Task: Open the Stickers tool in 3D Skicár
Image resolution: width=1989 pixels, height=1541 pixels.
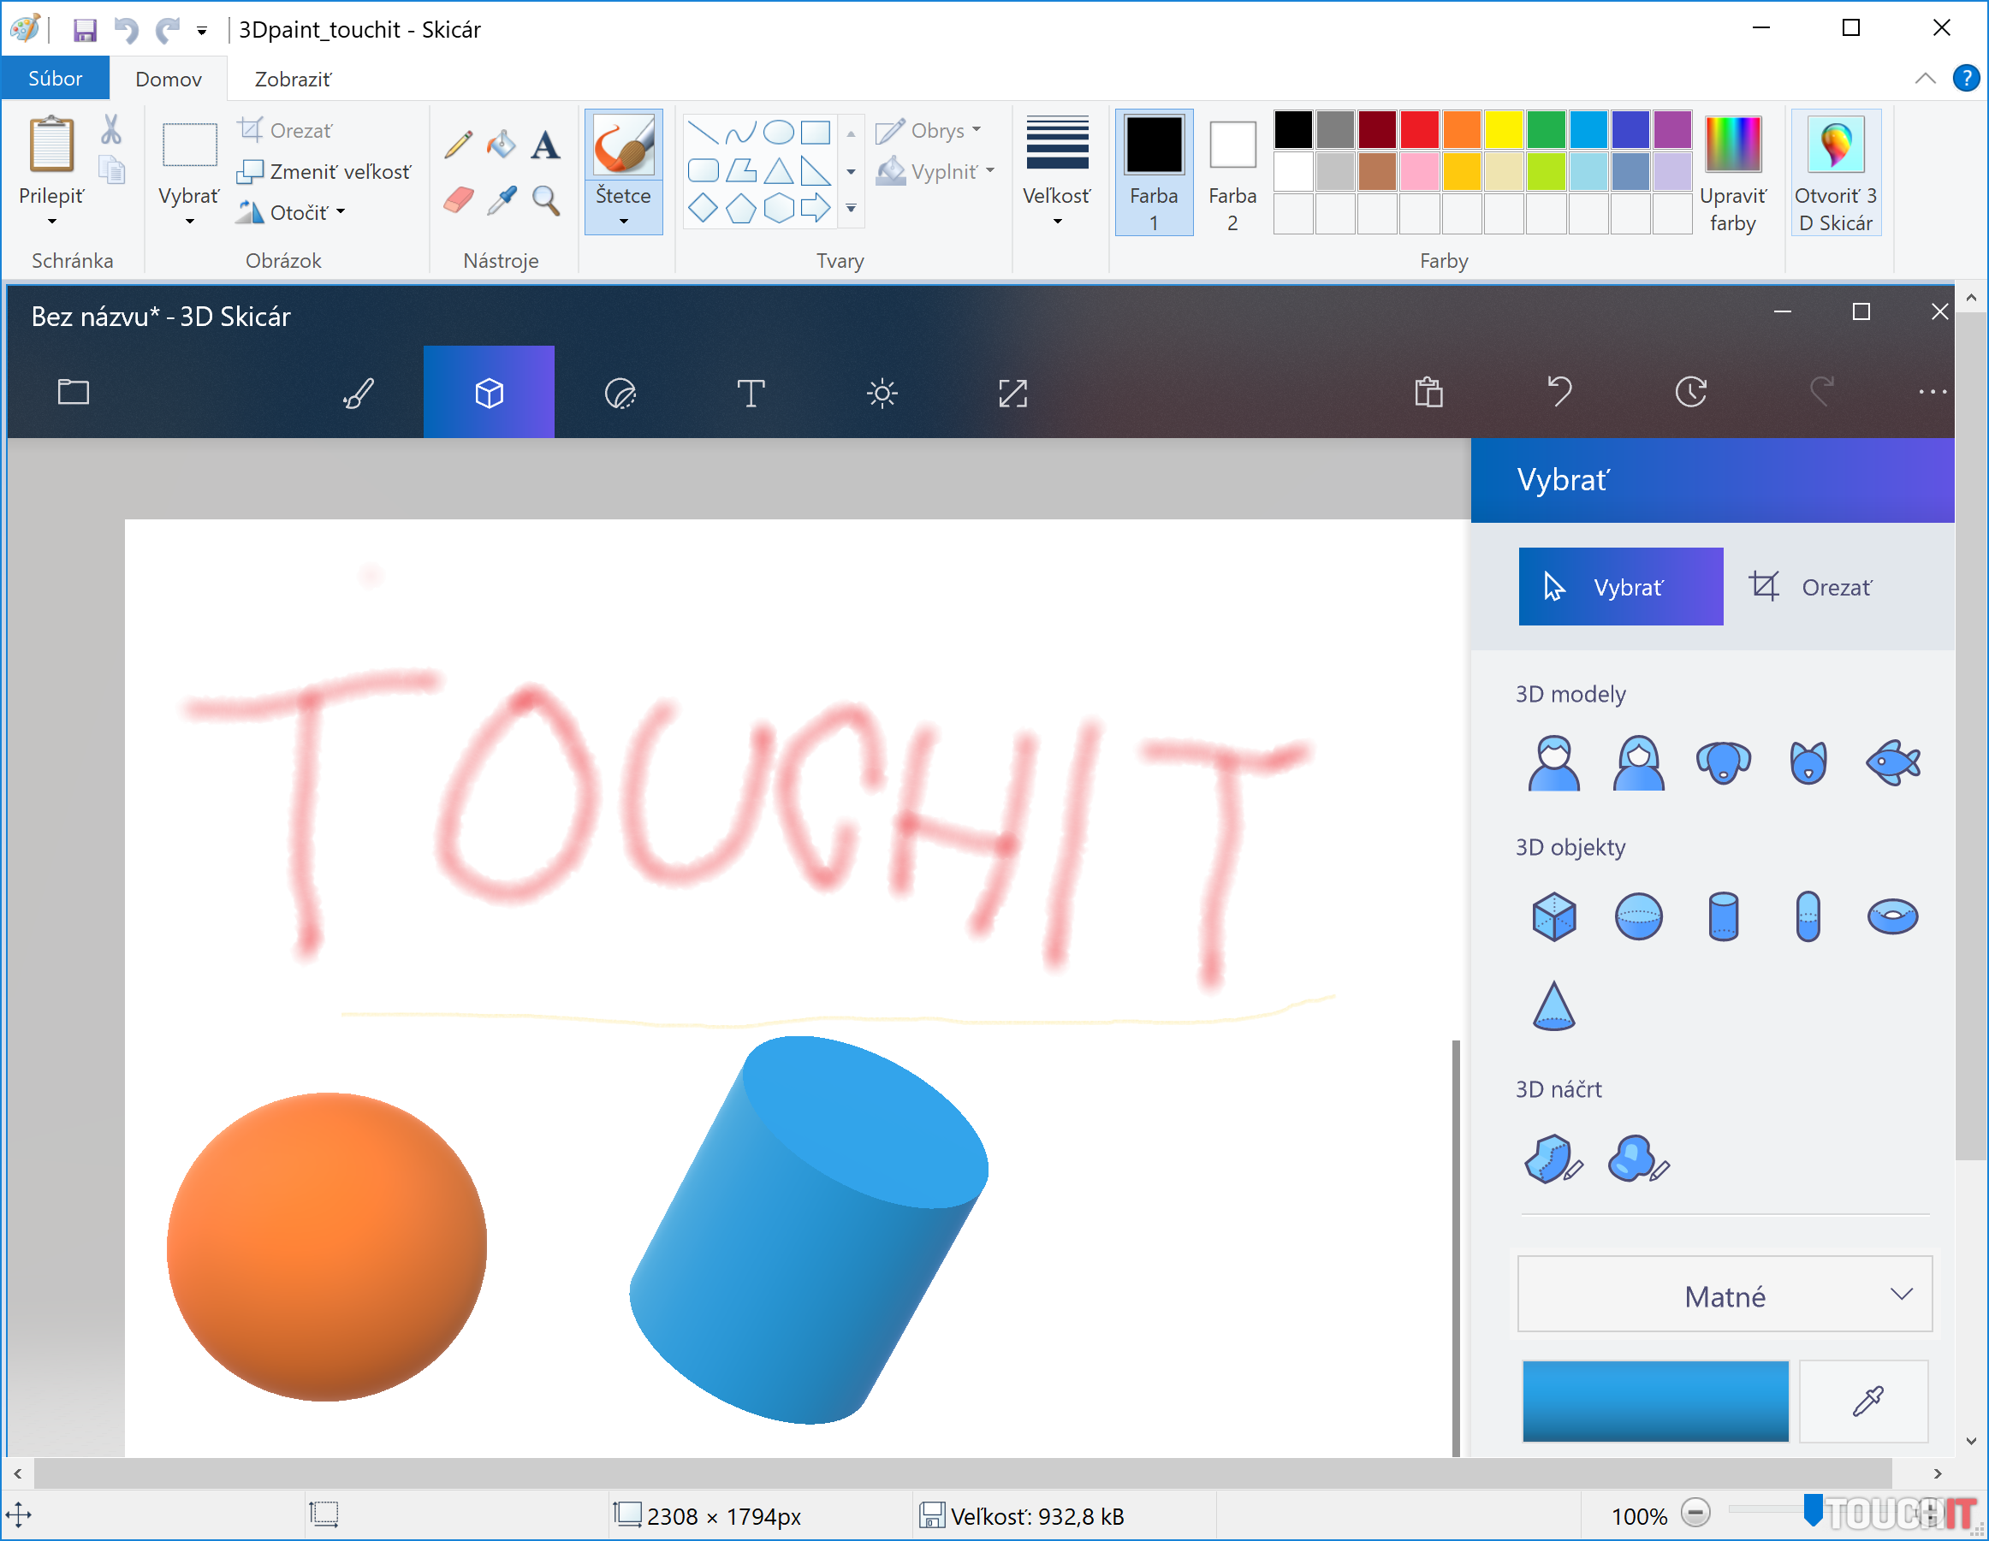Action: (620, 394)
